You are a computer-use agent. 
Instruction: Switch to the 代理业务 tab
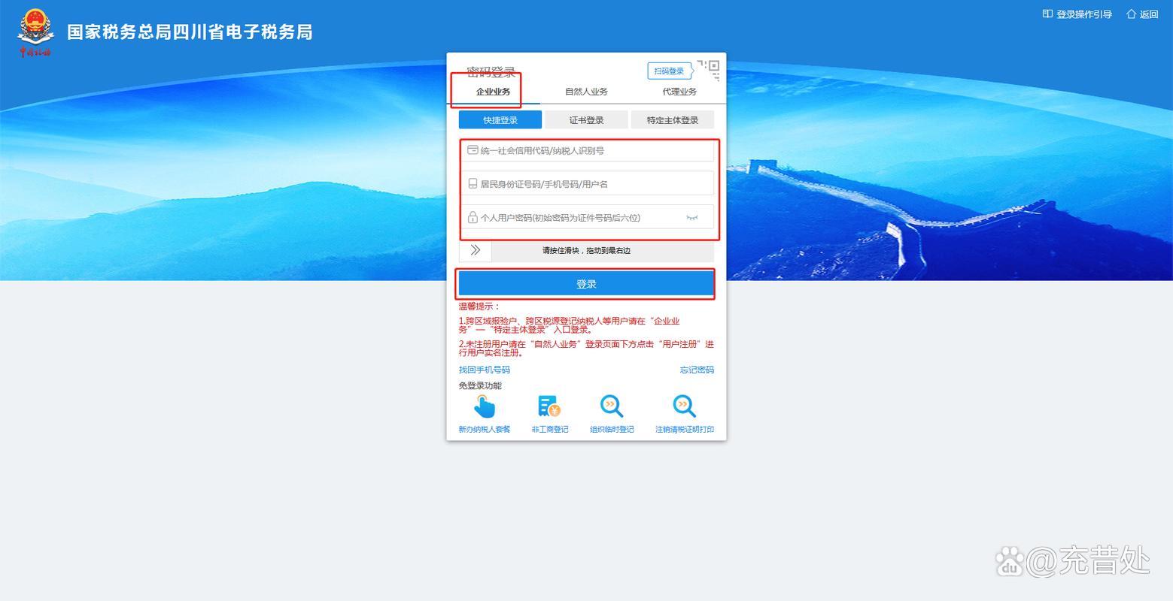tap(678, 91)
